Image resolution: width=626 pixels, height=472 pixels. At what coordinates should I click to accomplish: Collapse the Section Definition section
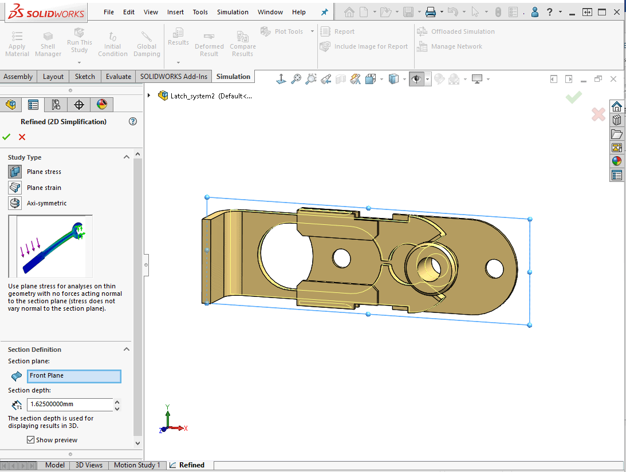126,350
